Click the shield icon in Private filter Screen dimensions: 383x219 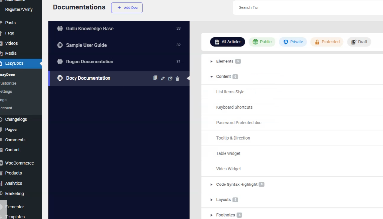pyautogui.click(x=286, y=42)
